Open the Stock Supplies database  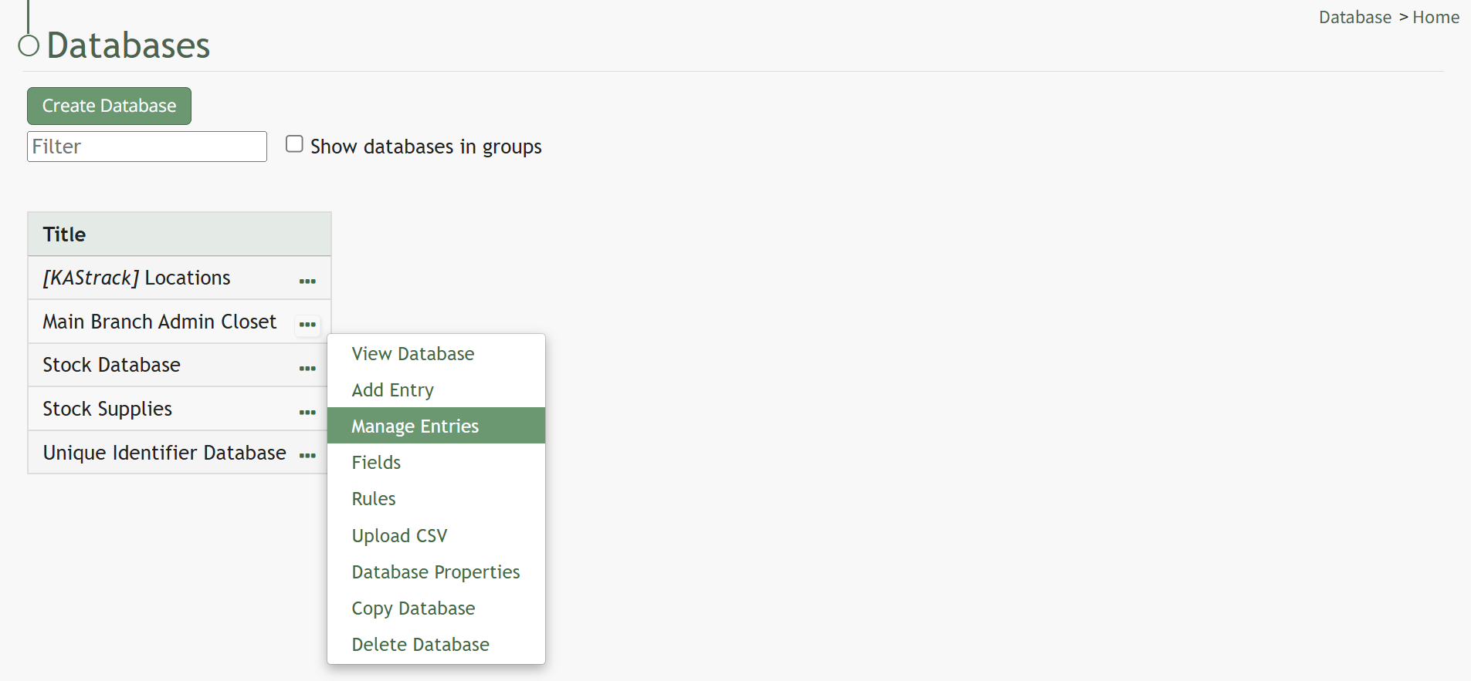click(x=107, y=409)
